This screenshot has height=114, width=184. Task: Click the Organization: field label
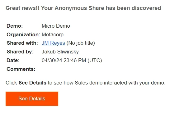pyautogui.click(x=23, y=35)
